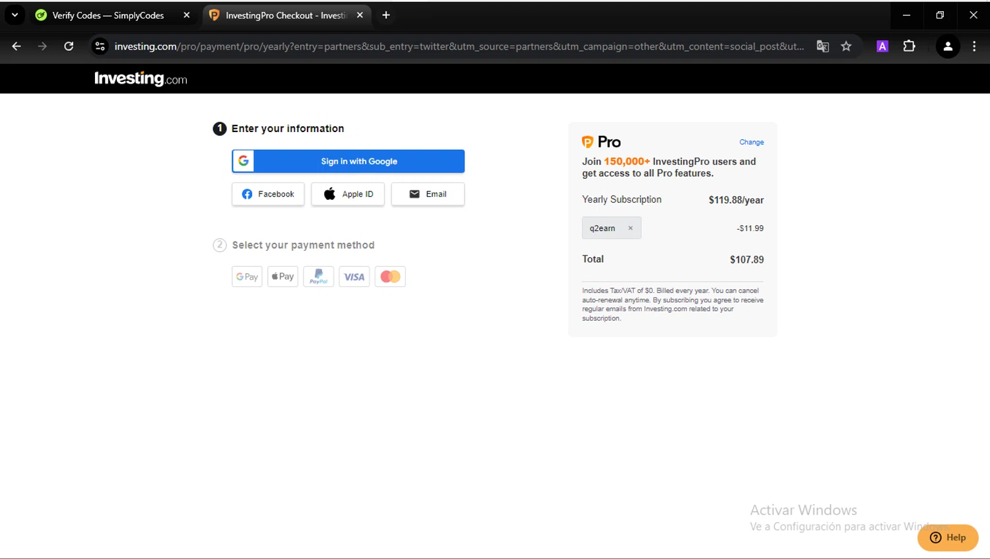Click the $119.88/year price
This screenshot has height=559, width=990.
736,200
